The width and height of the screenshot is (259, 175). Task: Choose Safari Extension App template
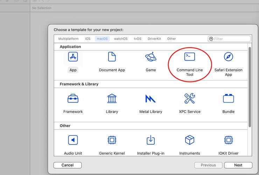click(x=228, y=57)
